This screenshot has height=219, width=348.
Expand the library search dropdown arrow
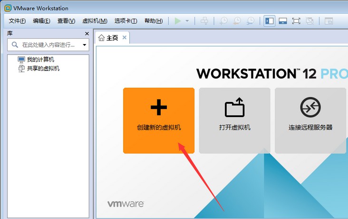pyautogui.click(x=85, y=45)
